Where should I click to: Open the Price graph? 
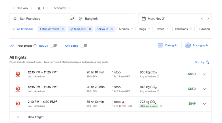point(196,46)
